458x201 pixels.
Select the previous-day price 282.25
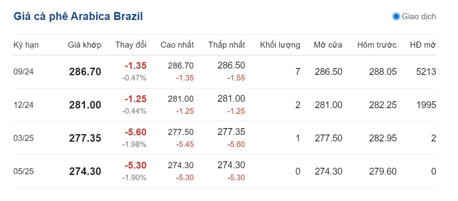coord(383,105)
